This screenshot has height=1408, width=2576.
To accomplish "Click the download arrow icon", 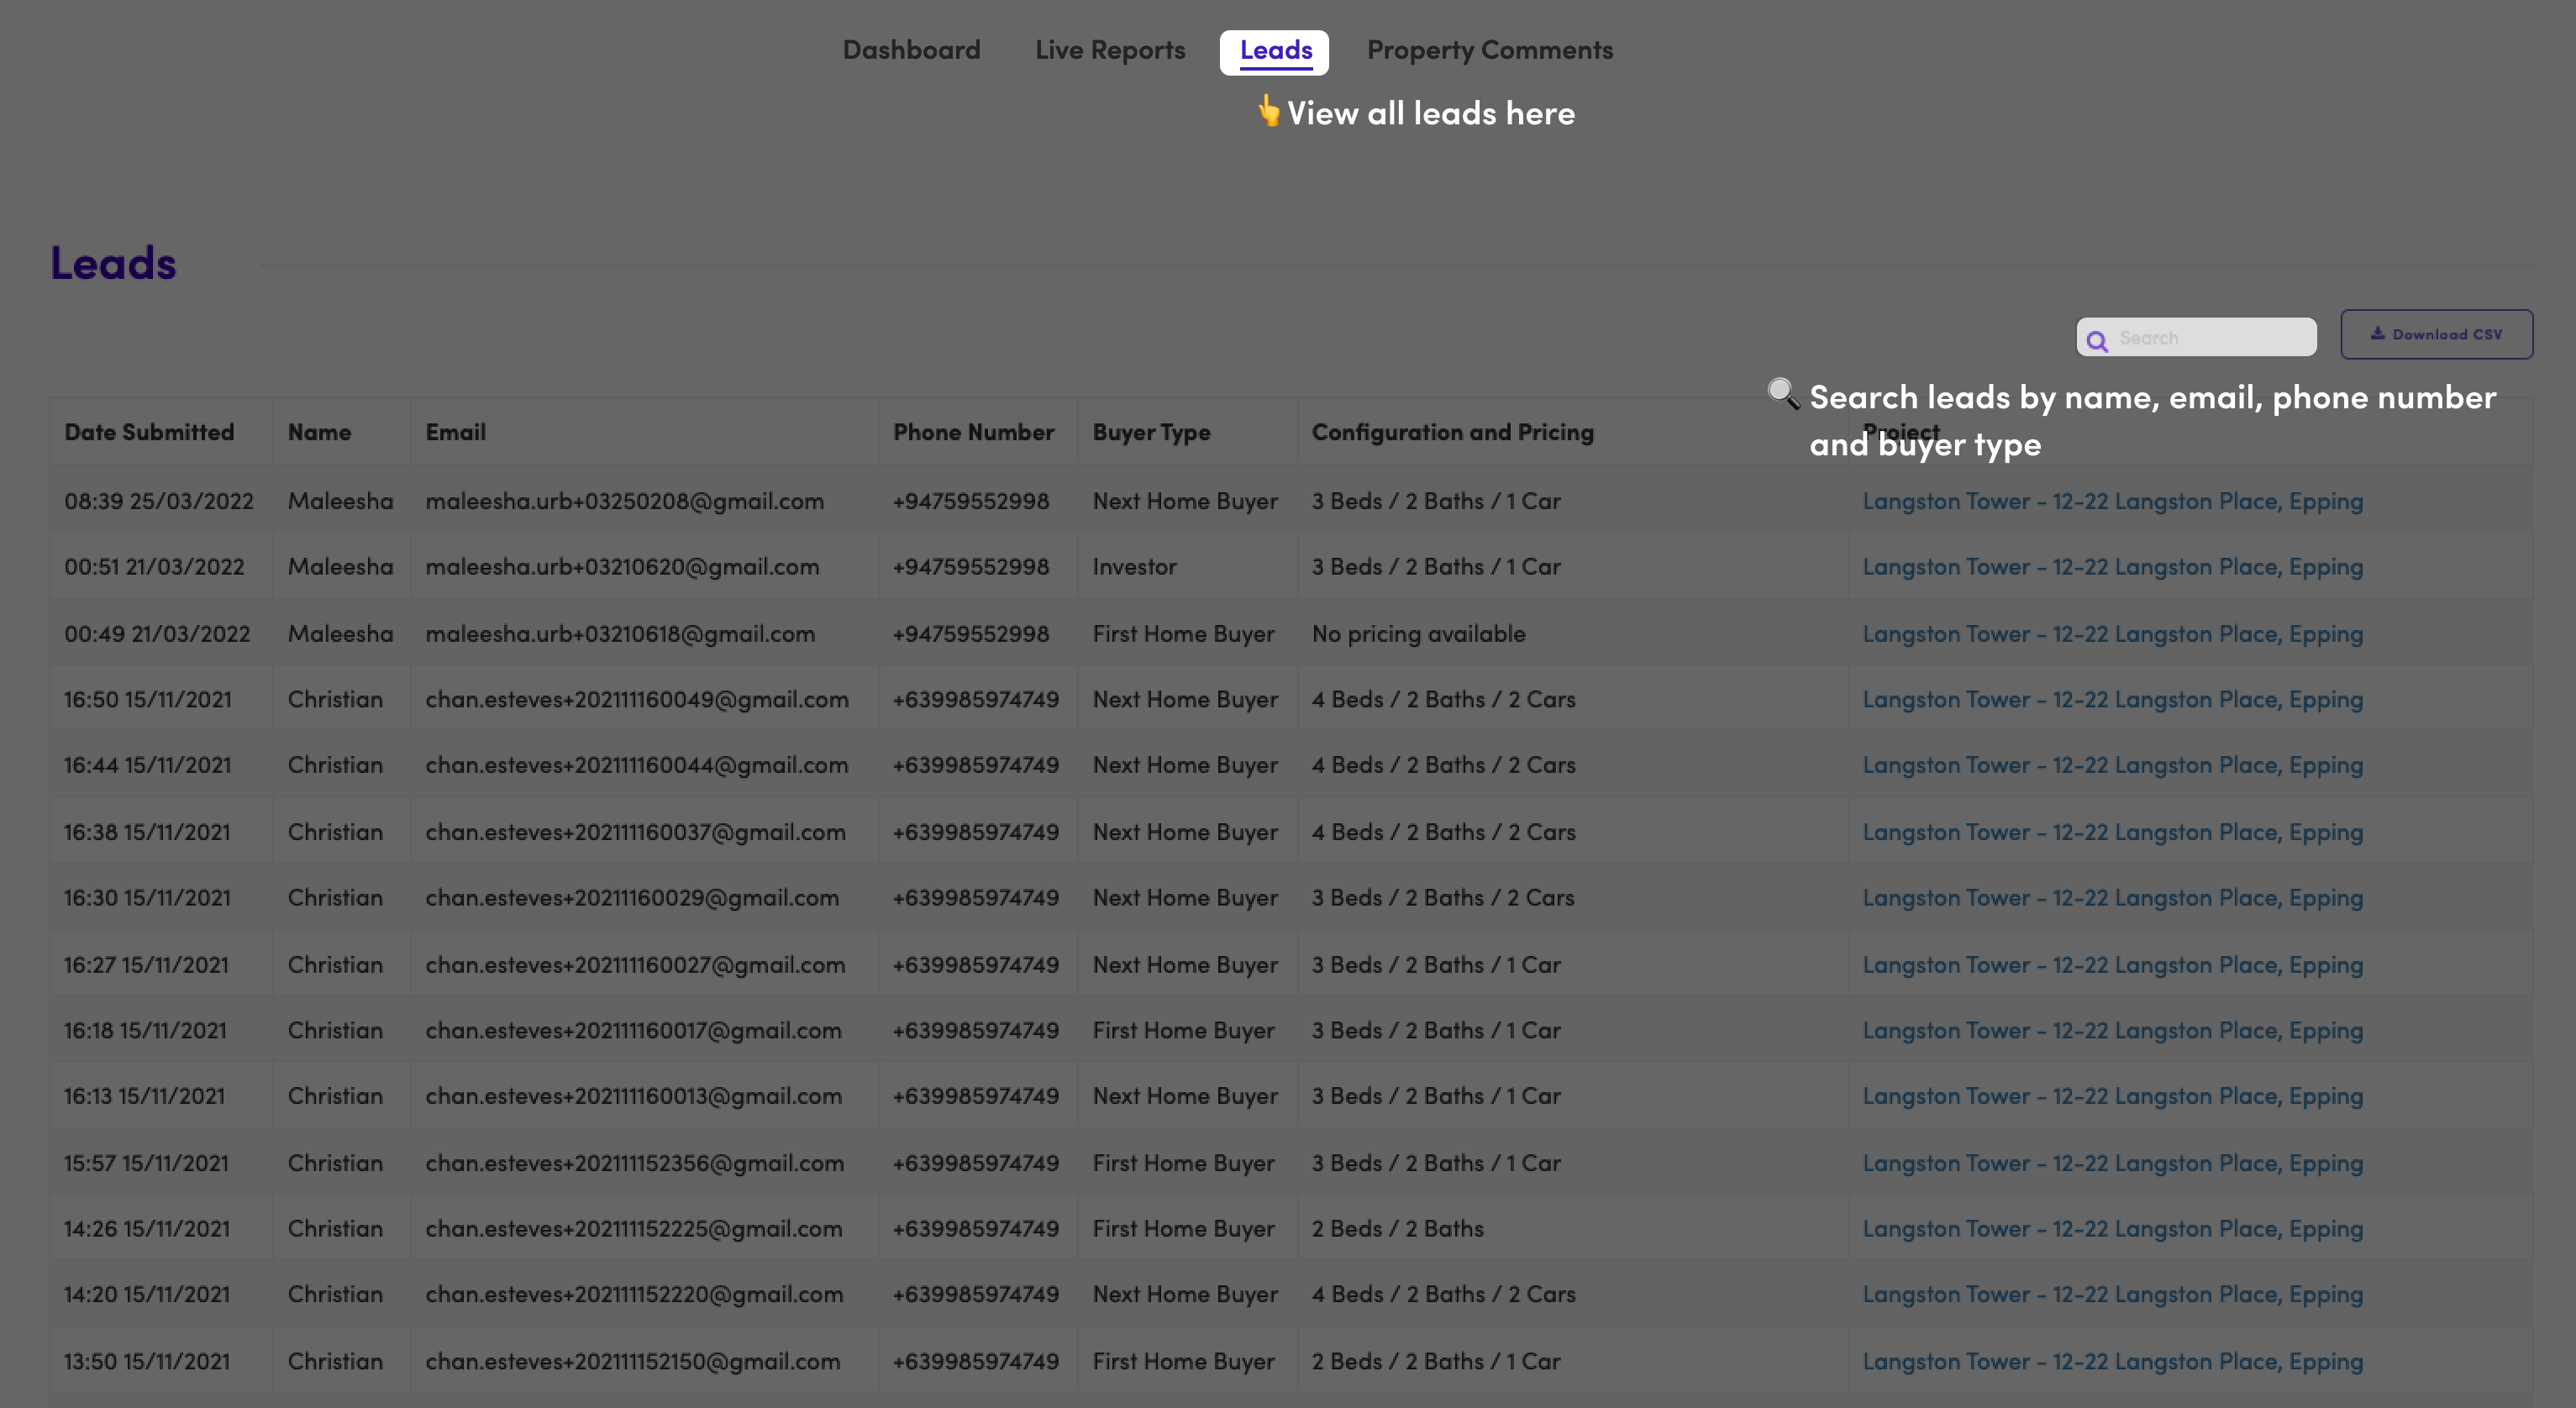I will click(x=2377, y=334).
